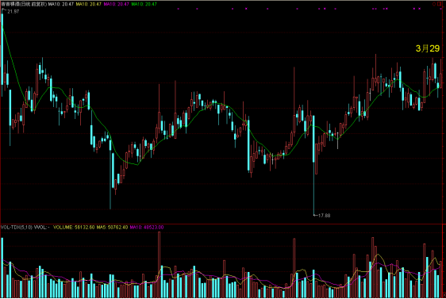The image size is (446, 299).
Task: Click the tallest red volume bar
Action: [159, 265]
